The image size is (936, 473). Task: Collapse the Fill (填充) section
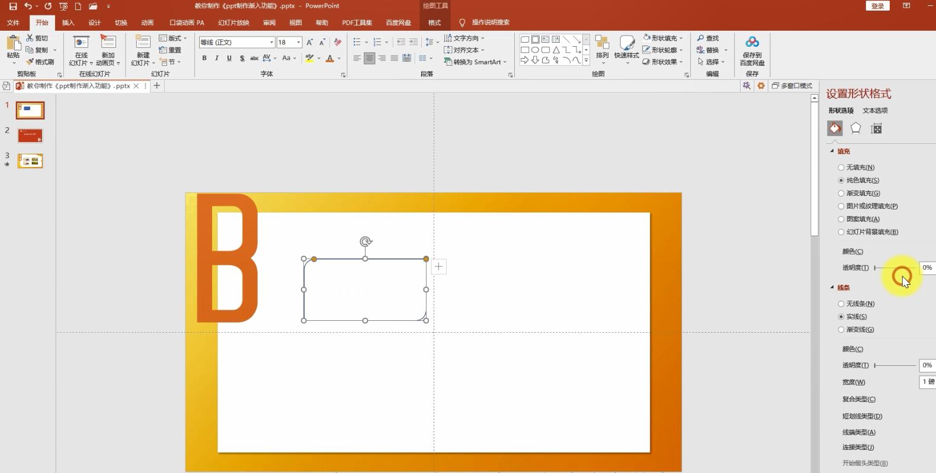pyautogui.click(x=832, y=152)
